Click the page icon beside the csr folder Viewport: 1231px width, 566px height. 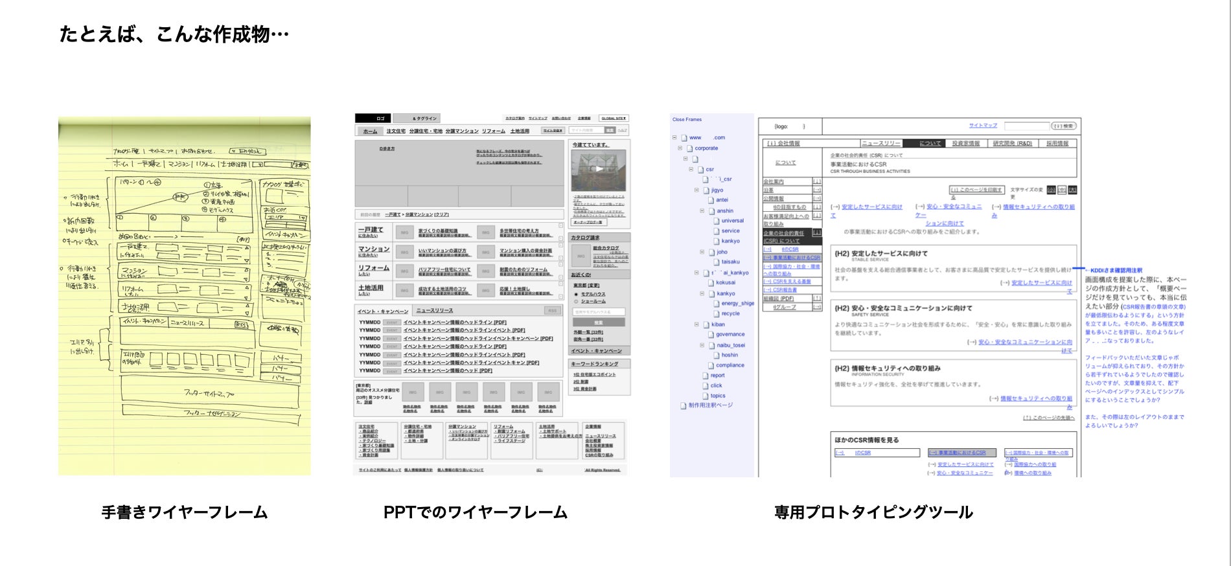700,169
